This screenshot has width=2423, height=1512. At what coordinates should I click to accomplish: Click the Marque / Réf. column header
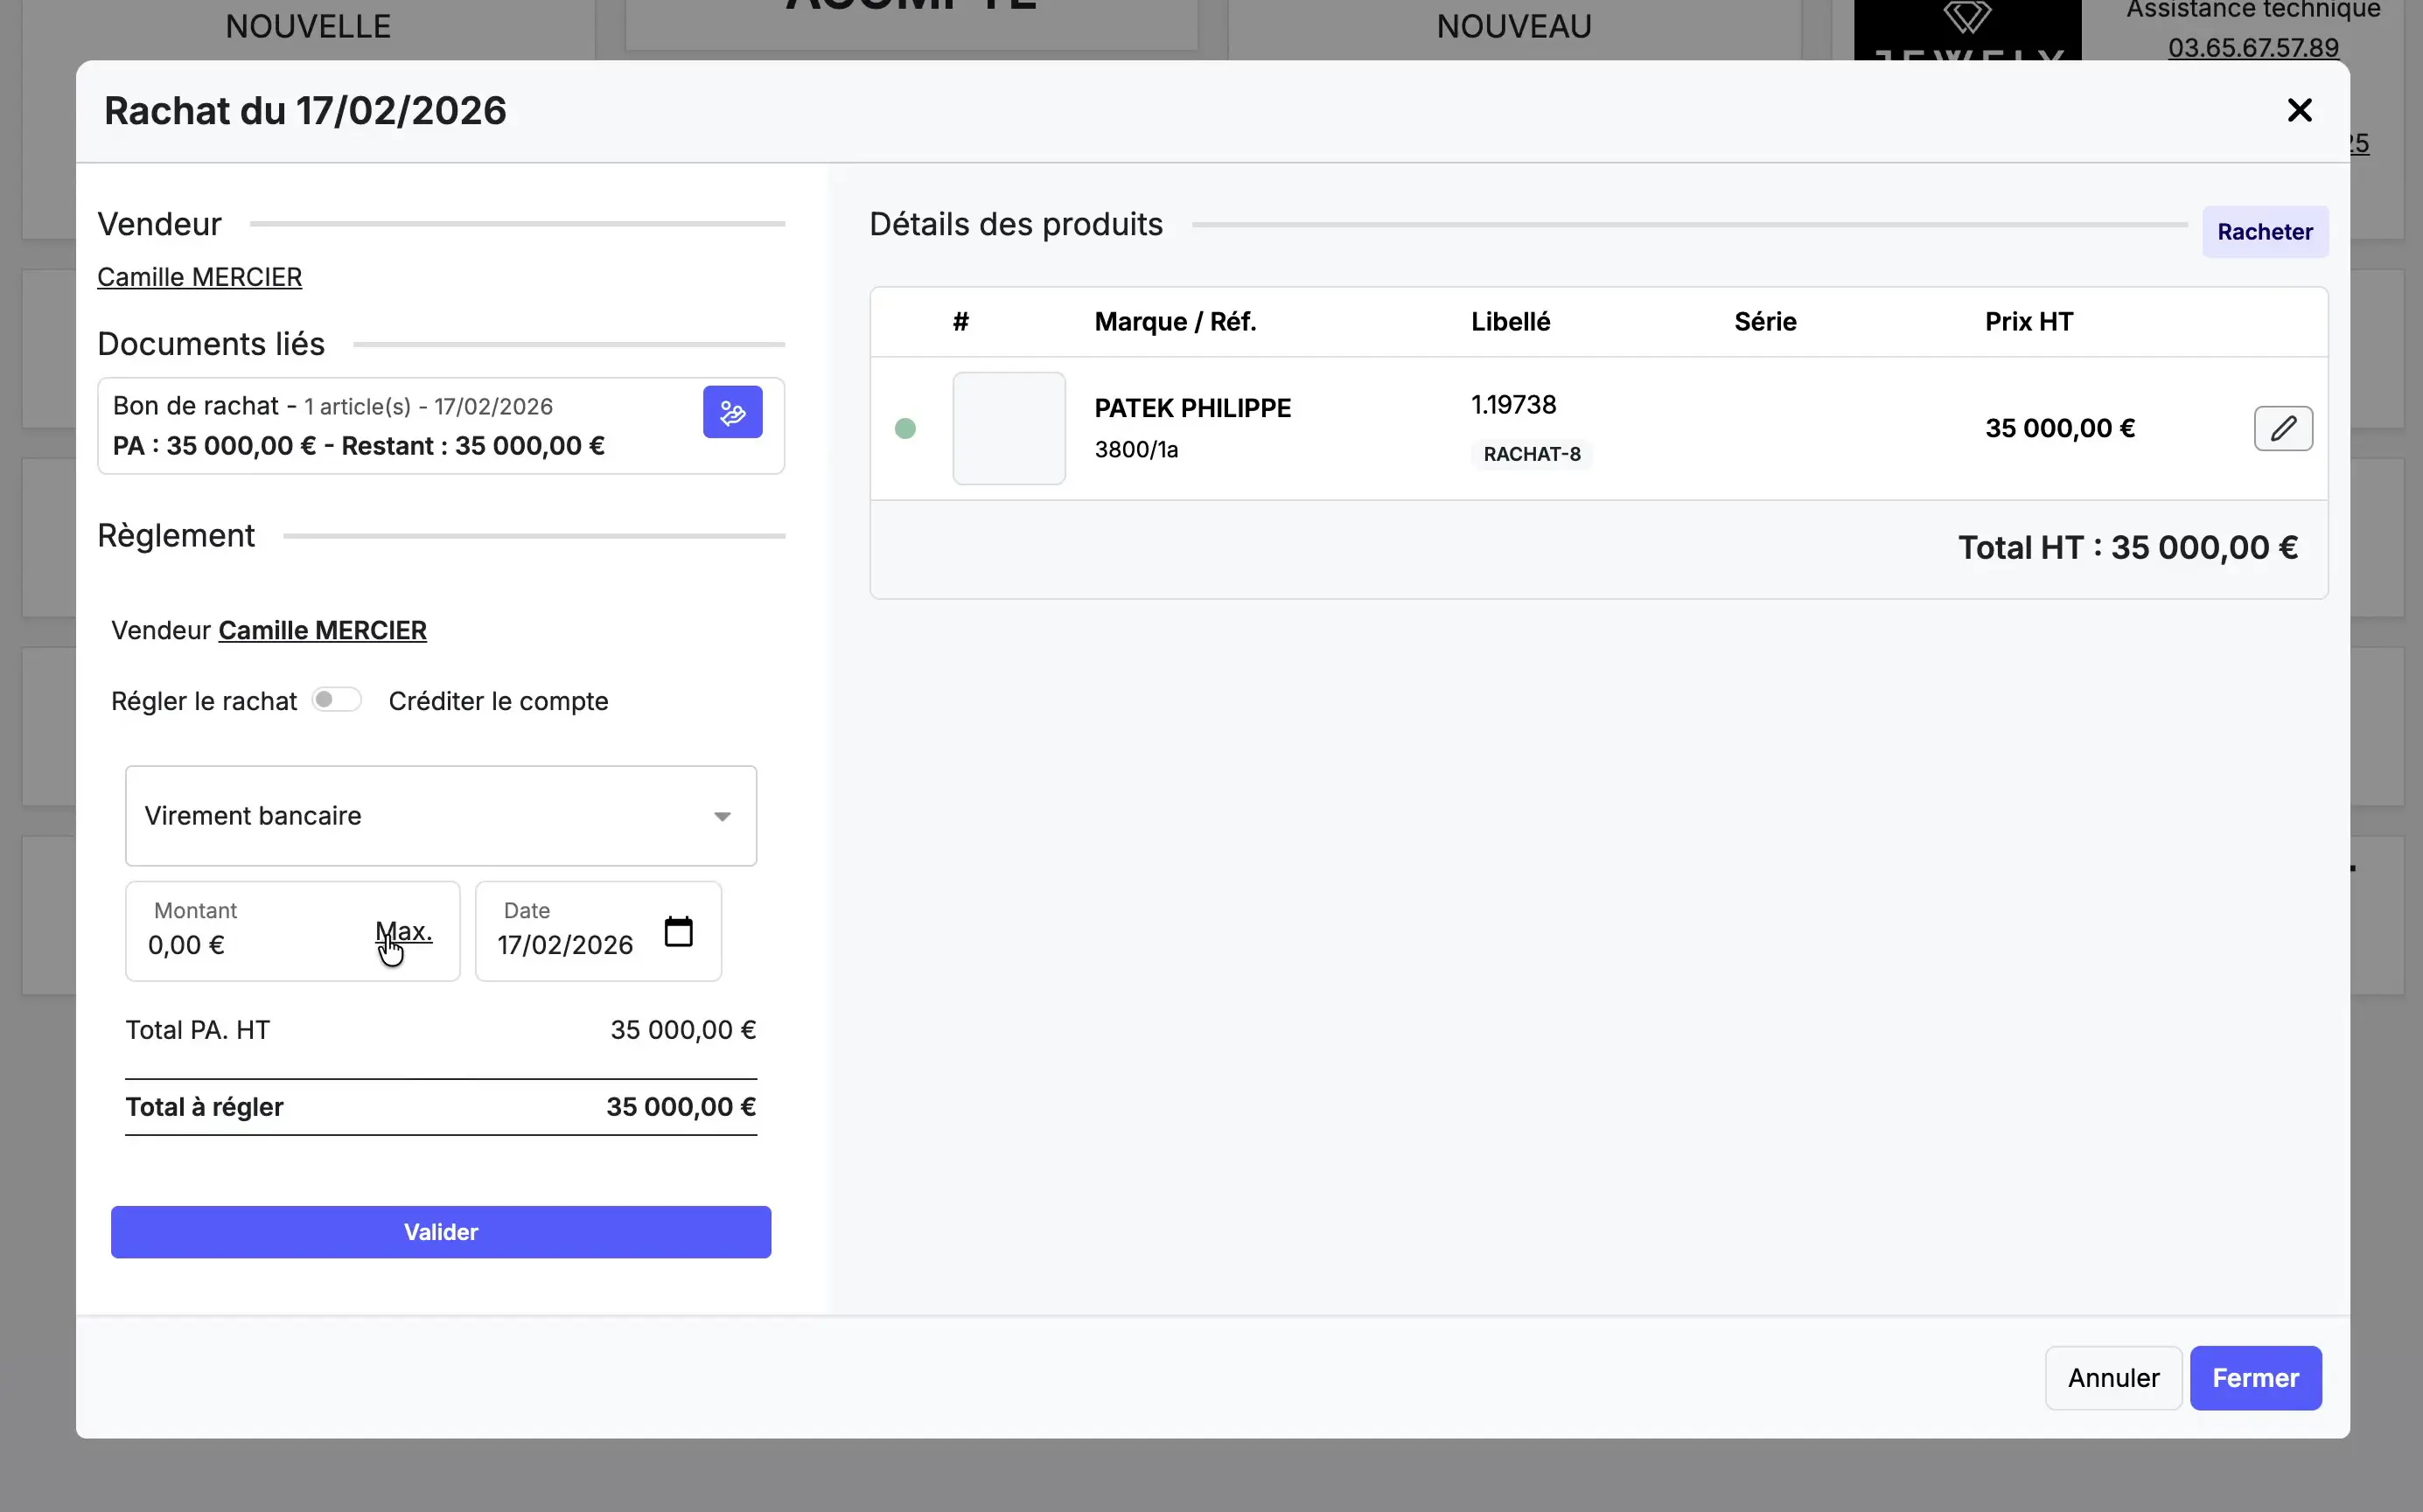point(1175,322)
